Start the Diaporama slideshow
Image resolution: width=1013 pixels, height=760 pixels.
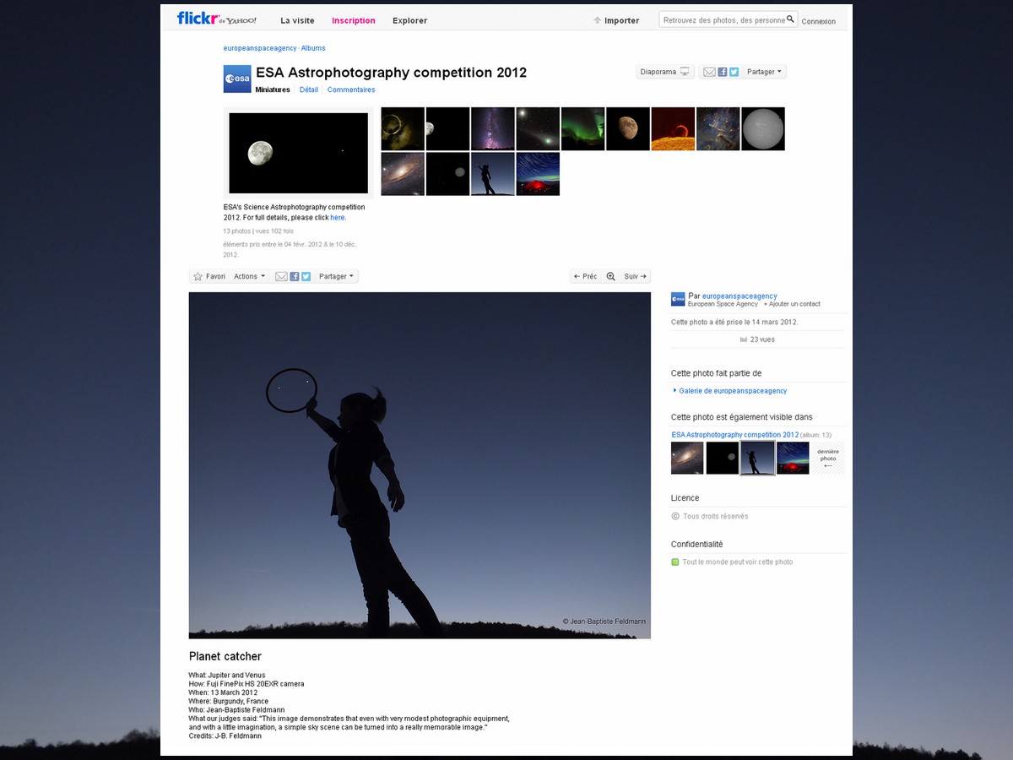(665, 72)
